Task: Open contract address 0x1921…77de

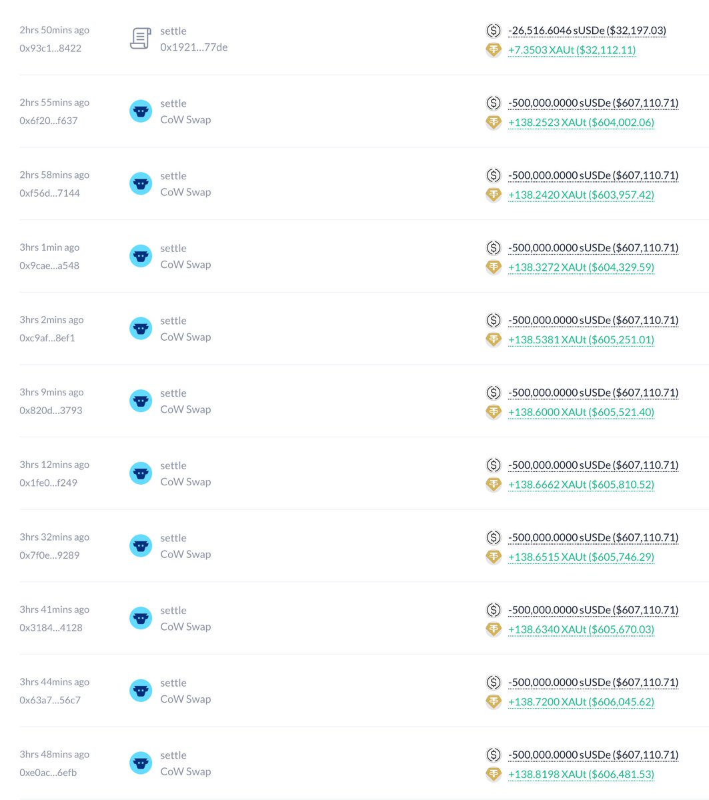Action: point(193,47)
